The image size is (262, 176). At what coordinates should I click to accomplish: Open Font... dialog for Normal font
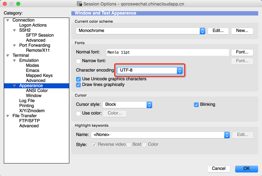pos(242,52)
